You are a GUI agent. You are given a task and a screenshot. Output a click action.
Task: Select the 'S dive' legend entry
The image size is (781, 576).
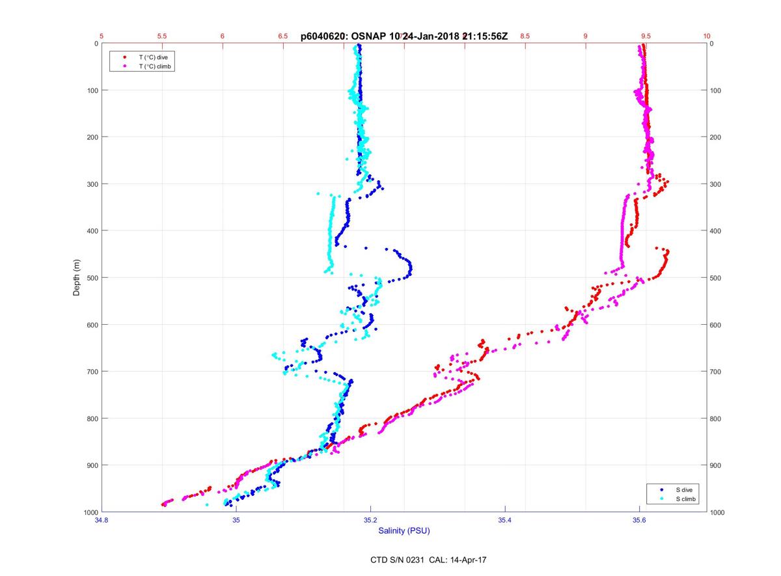coord(685,489)
